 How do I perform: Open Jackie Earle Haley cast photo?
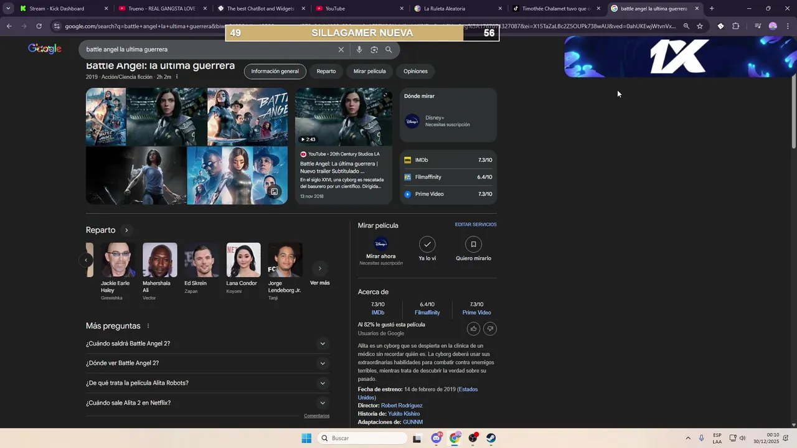point(118,260)
